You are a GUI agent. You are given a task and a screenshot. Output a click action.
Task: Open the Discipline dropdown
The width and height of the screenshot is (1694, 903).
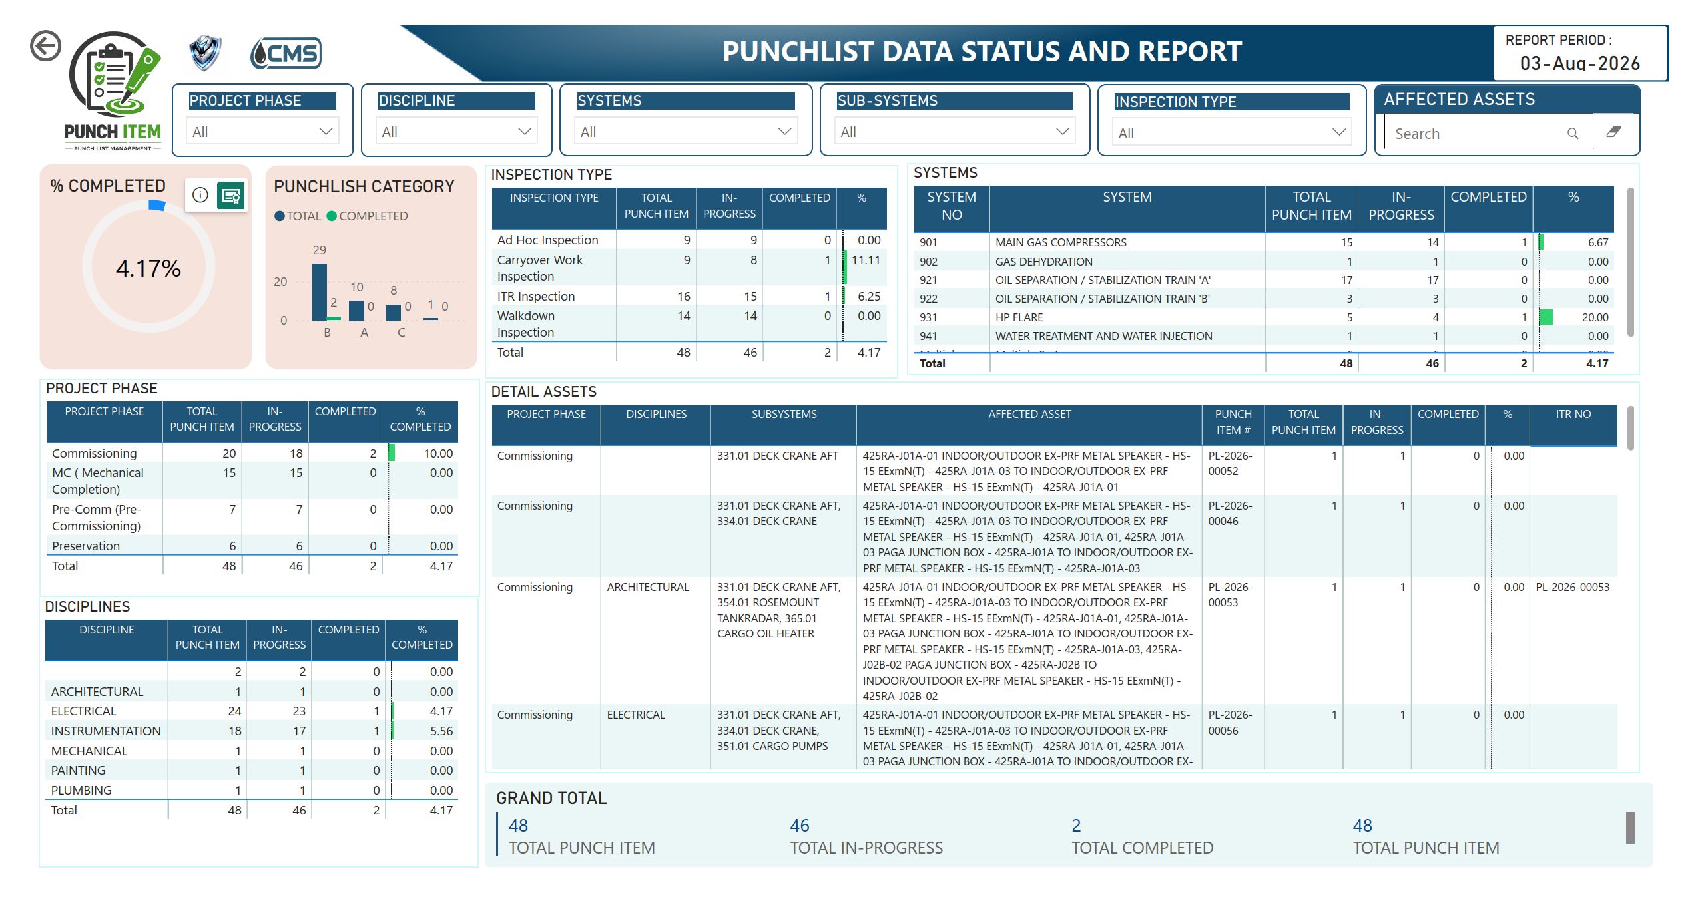point(456,132)
